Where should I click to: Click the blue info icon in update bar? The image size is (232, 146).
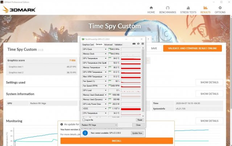(84, 133)
